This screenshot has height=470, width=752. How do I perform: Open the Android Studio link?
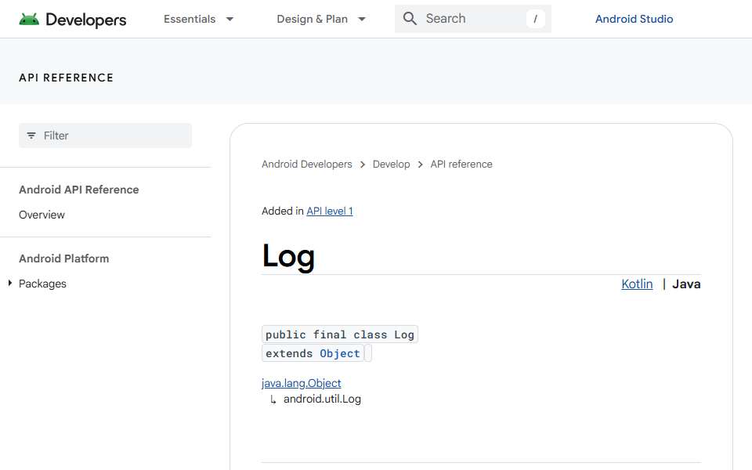pyautogui.click(x=634, y=19)
